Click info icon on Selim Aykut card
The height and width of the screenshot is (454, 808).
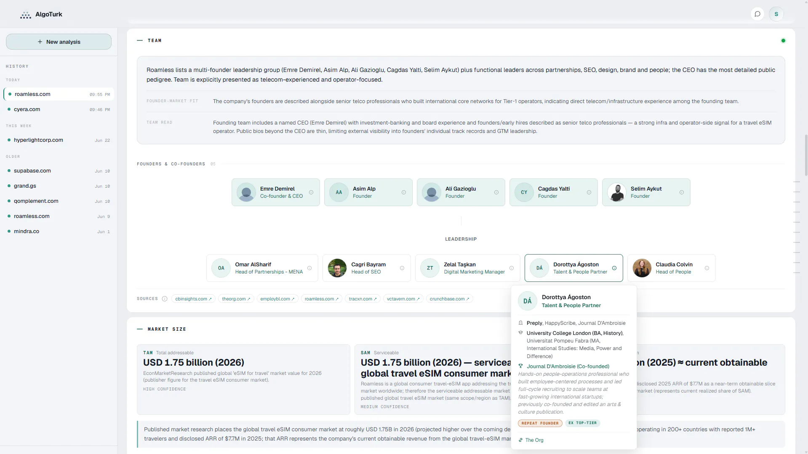pos(682,192)
